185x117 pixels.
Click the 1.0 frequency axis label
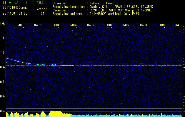pos(3,53)
